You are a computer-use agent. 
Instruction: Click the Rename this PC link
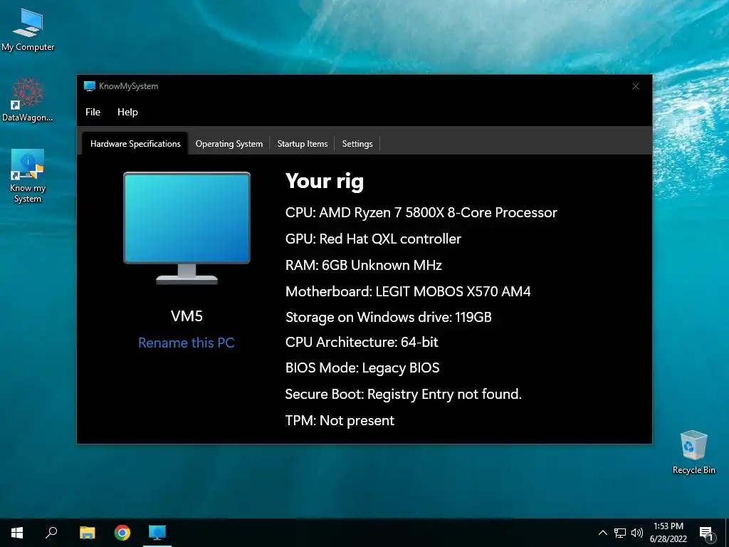187,343
